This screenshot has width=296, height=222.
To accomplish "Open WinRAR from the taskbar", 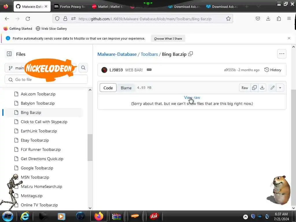I will [116, 216].
